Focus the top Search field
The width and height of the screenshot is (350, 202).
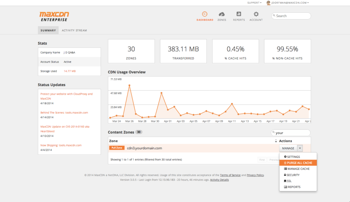[x=291, y=16]
